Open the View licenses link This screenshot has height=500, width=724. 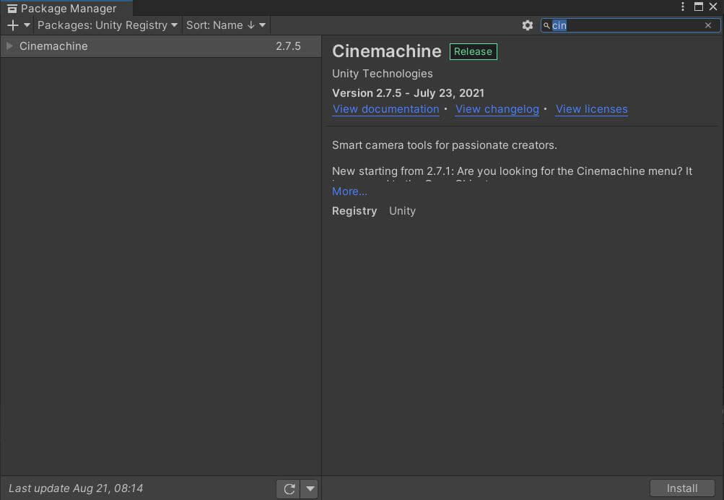[591, 109]
